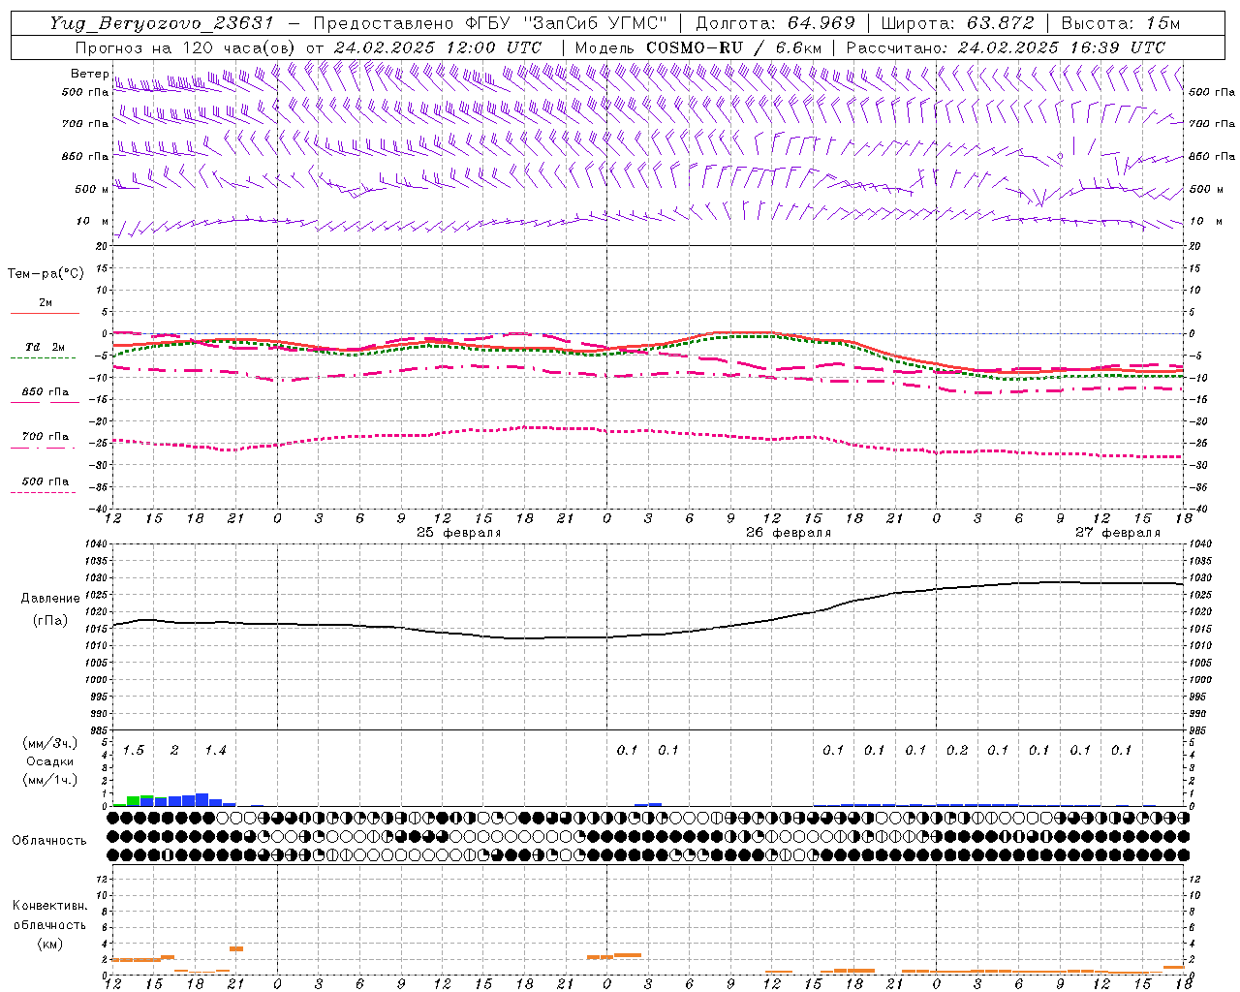Click the '(км)' unit label for convective cloudiness
Viewport: 1240px width, 992px height.
pyautogui.click(x=49, y=944)
